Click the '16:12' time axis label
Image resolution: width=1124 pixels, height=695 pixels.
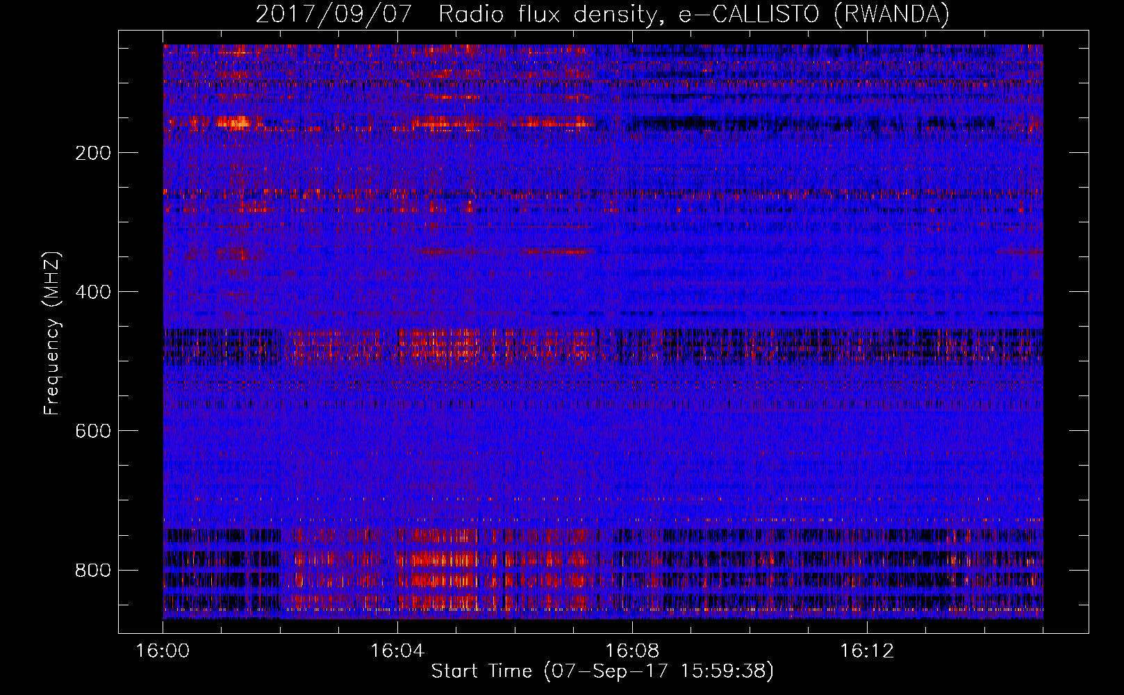click(867, 651)
